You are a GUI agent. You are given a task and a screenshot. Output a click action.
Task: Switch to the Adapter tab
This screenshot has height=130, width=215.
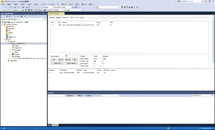(59, 18)
